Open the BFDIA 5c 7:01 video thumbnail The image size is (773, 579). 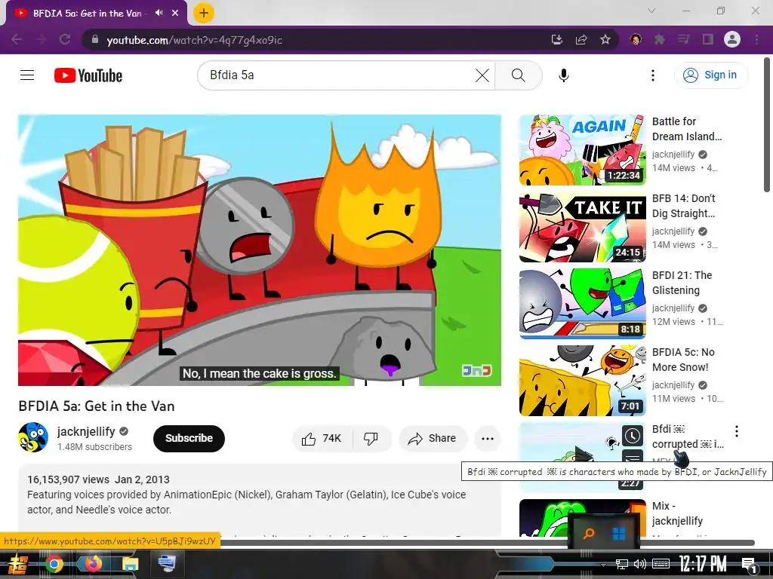click(x=583, y=381)
